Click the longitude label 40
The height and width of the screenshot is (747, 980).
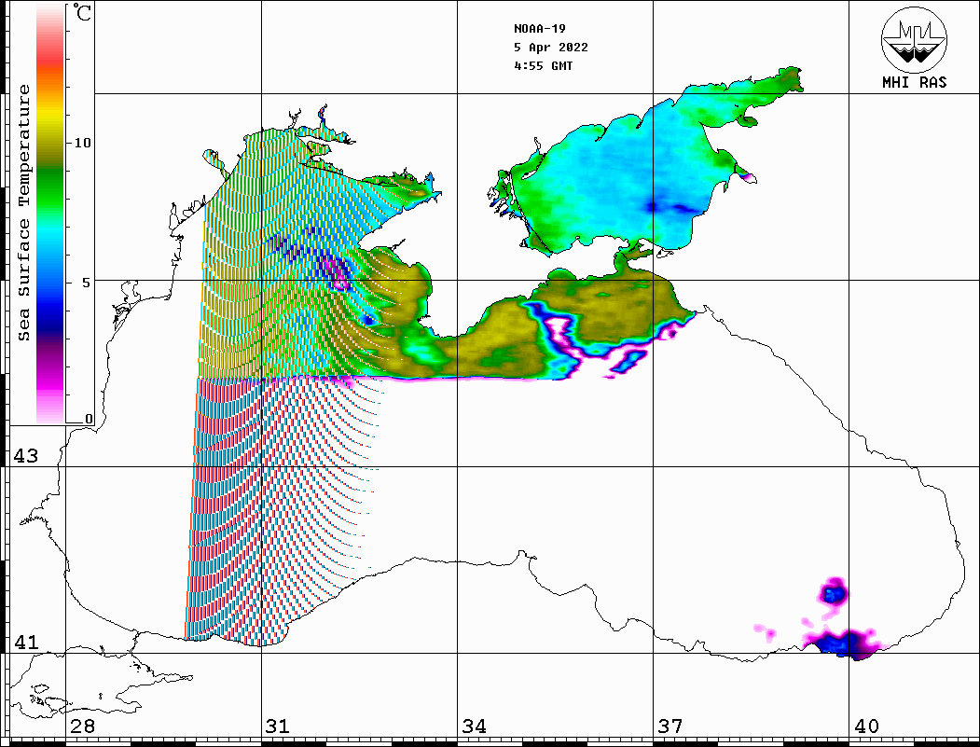(866, 726)
